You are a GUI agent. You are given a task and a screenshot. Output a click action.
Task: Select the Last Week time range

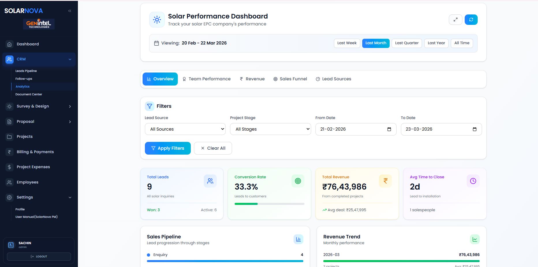[347, 43]
